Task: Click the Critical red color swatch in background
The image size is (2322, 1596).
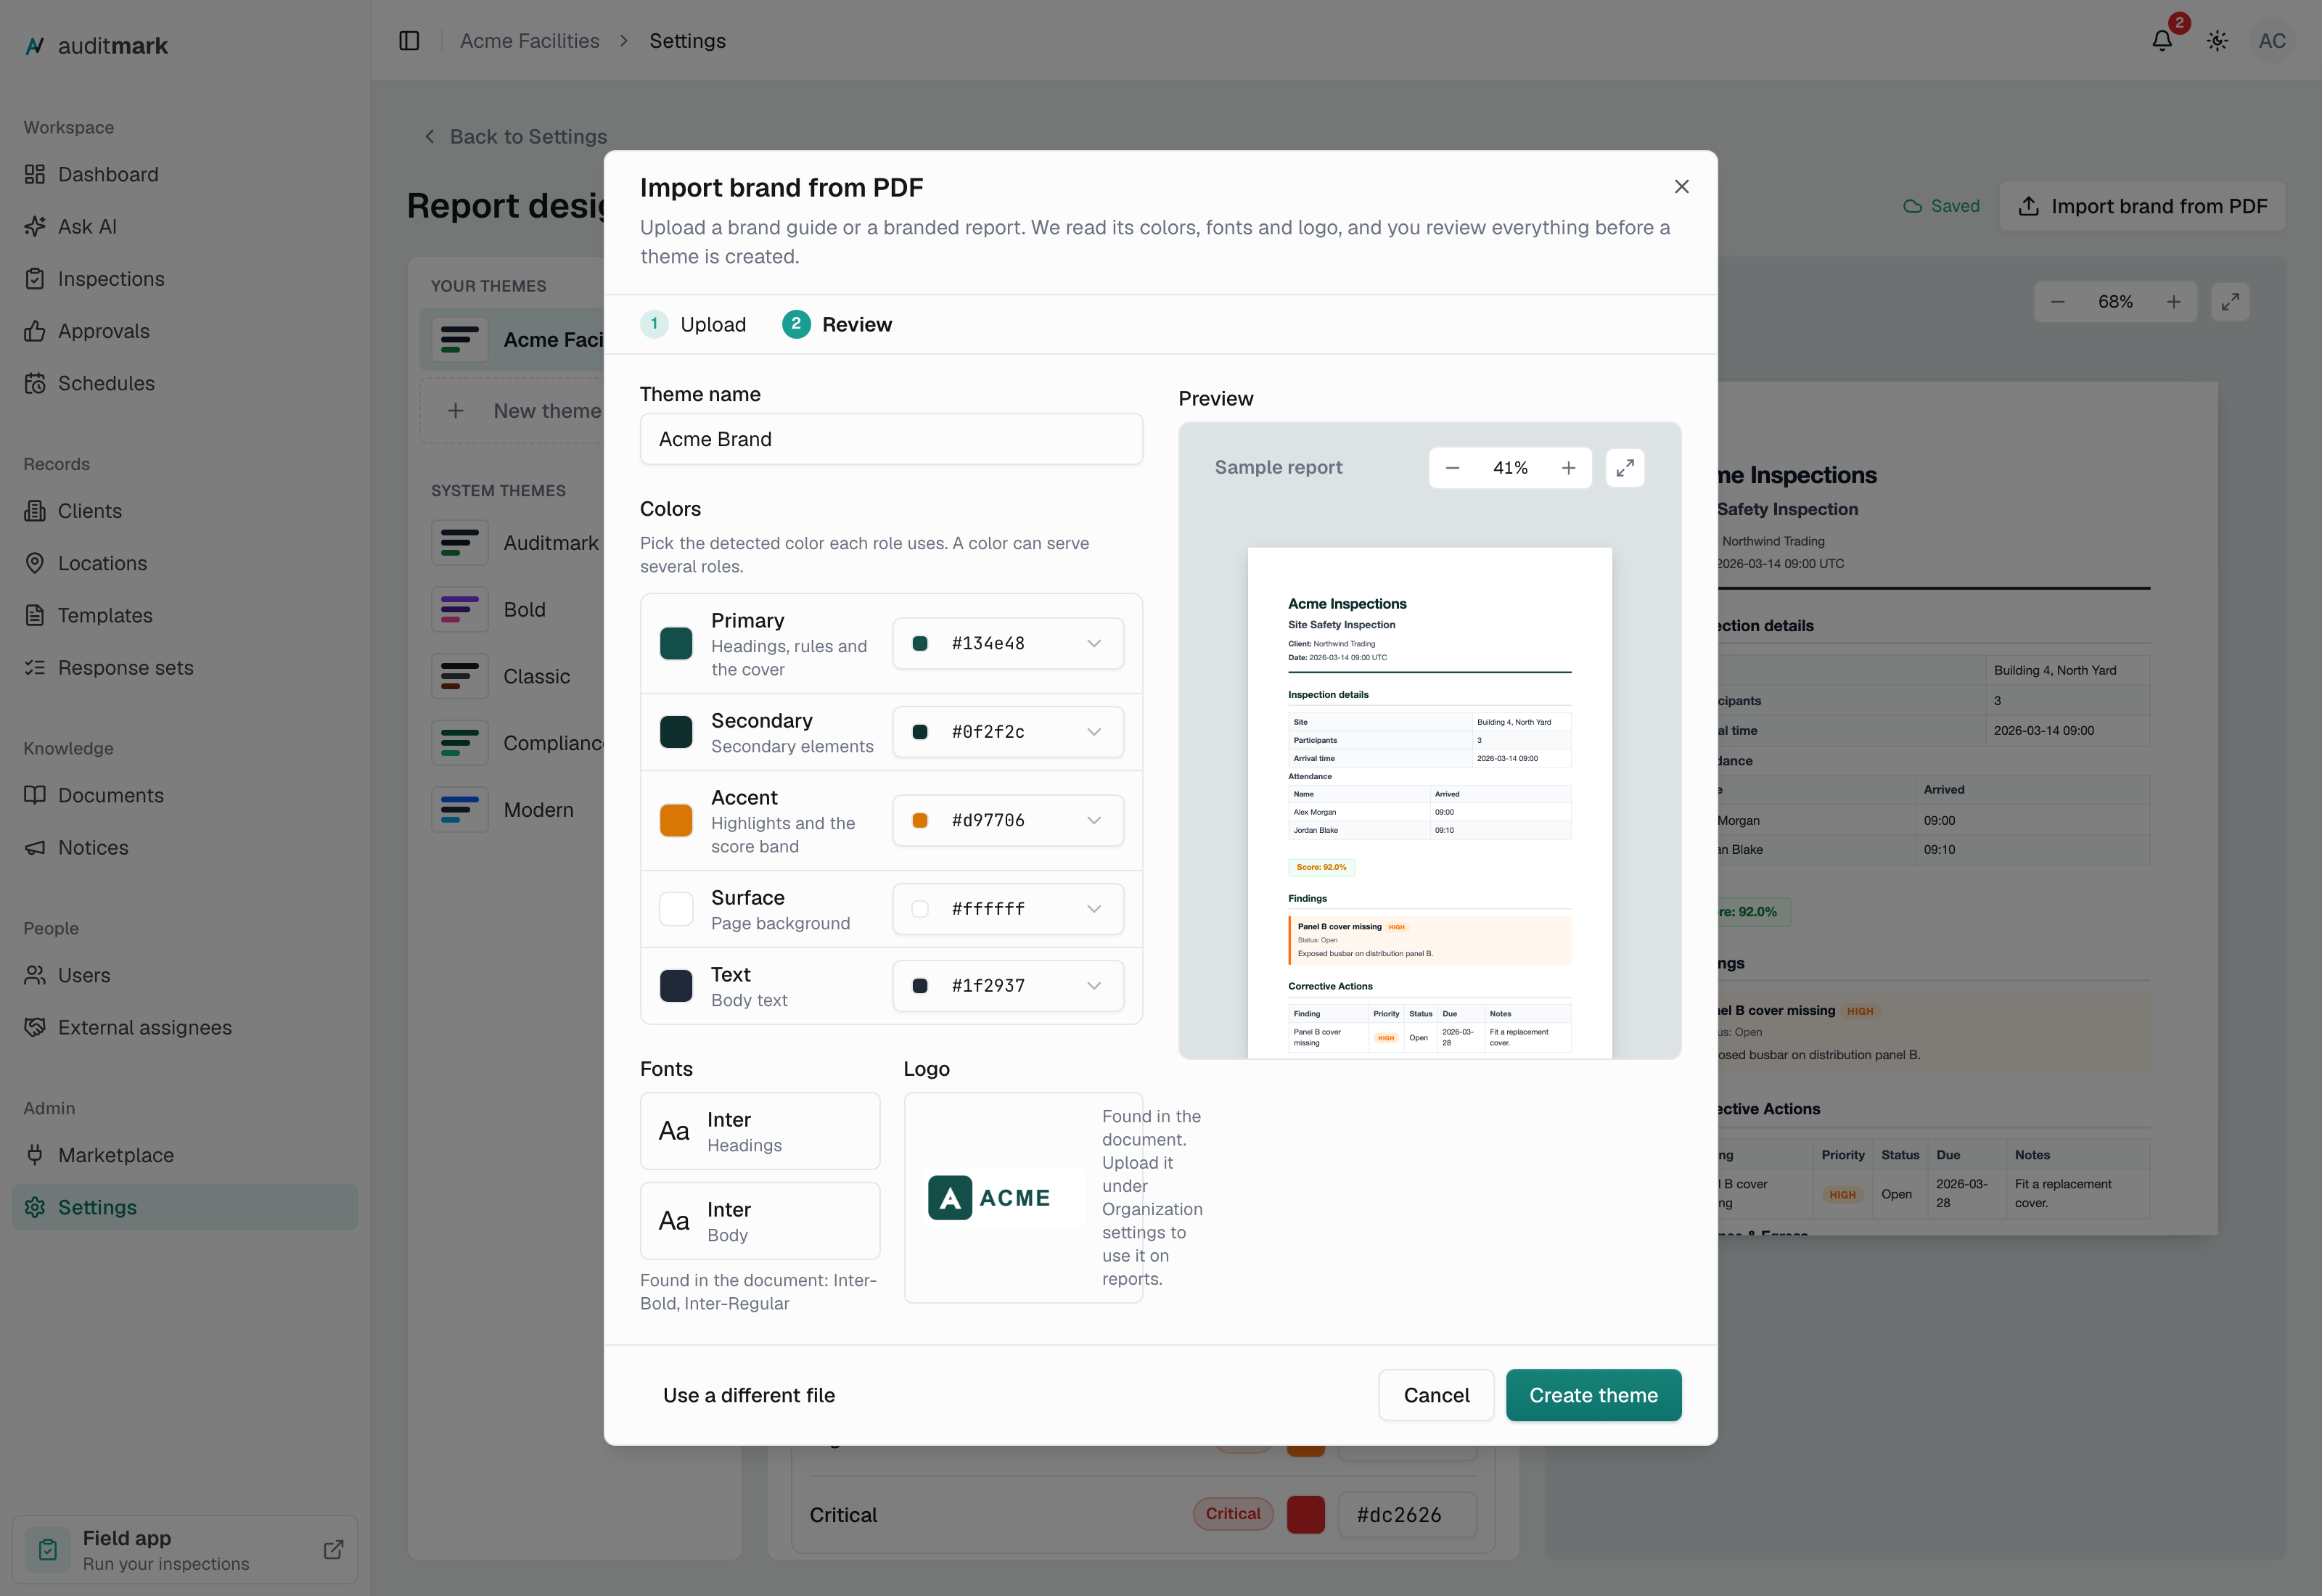Action: coord(1305,1514)
